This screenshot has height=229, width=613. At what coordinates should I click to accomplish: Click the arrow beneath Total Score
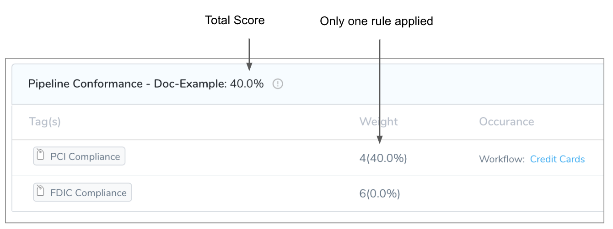pyautogui.click(x=249, y=54)
